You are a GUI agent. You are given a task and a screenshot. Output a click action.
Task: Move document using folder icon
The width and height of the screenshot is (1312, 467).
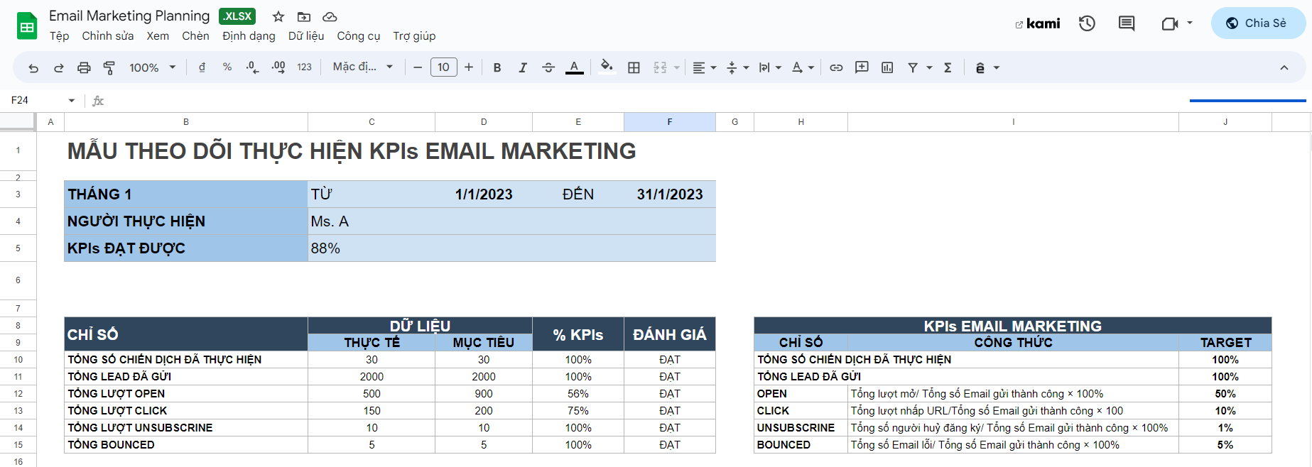coord(304,16)
